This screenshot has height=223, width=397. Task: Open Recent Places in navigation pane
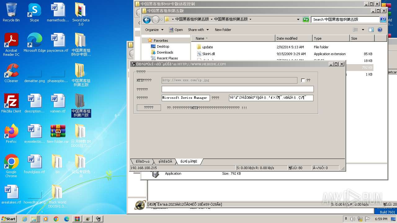[x=167, y=58]
